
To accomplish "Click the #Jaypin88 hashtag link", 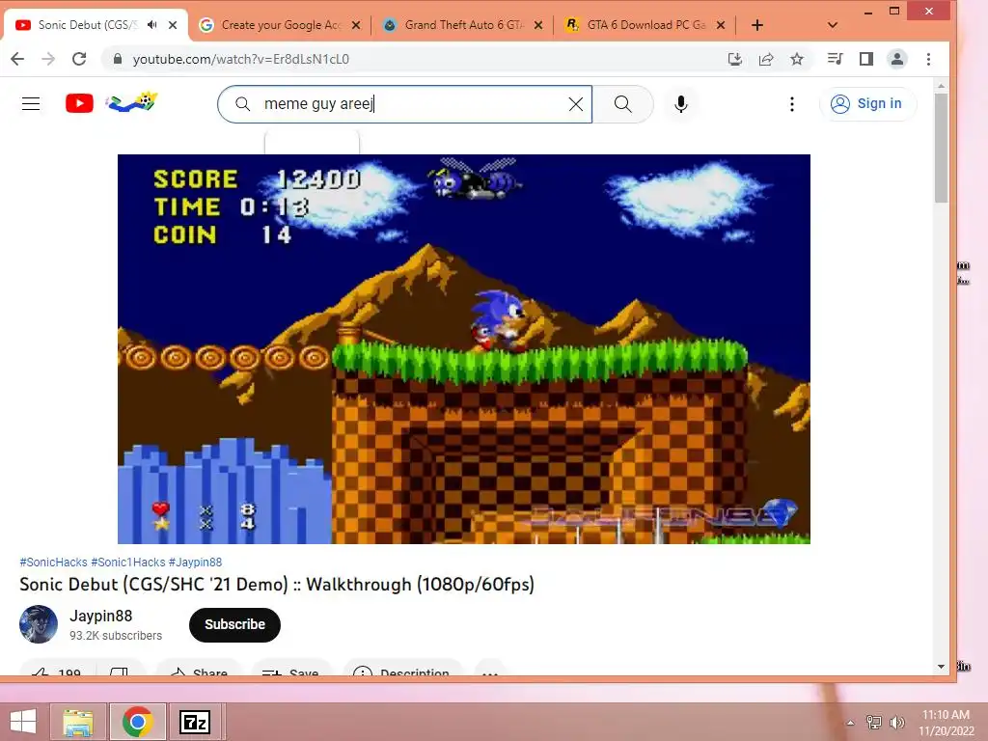I will [x=195, y=563].
